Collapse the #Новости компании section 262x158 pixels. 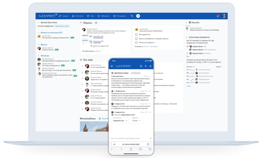38,33
